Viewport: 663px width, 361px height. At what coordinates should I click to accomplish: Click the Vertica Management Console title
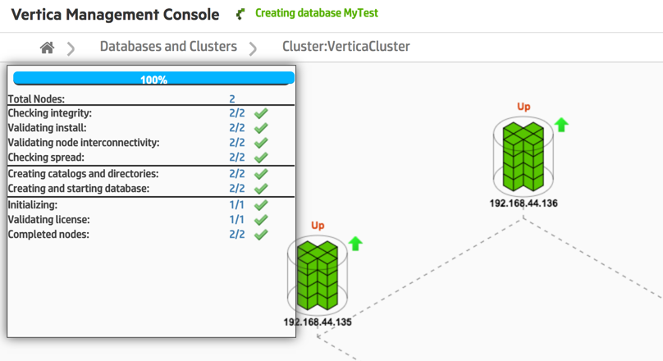coord(115,15)
